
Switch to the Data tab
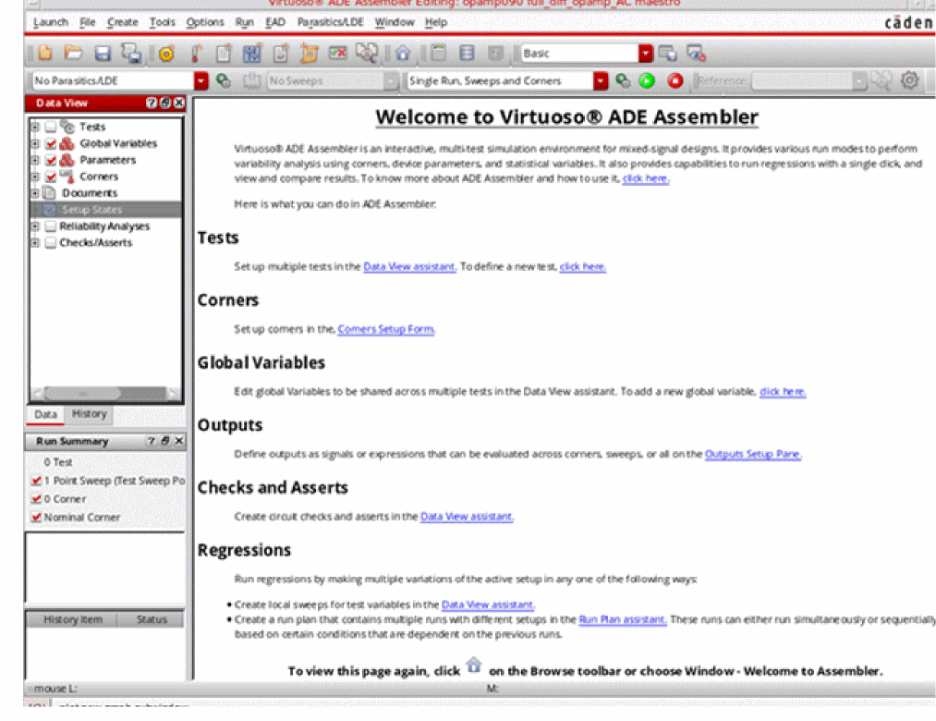[45, 414]
